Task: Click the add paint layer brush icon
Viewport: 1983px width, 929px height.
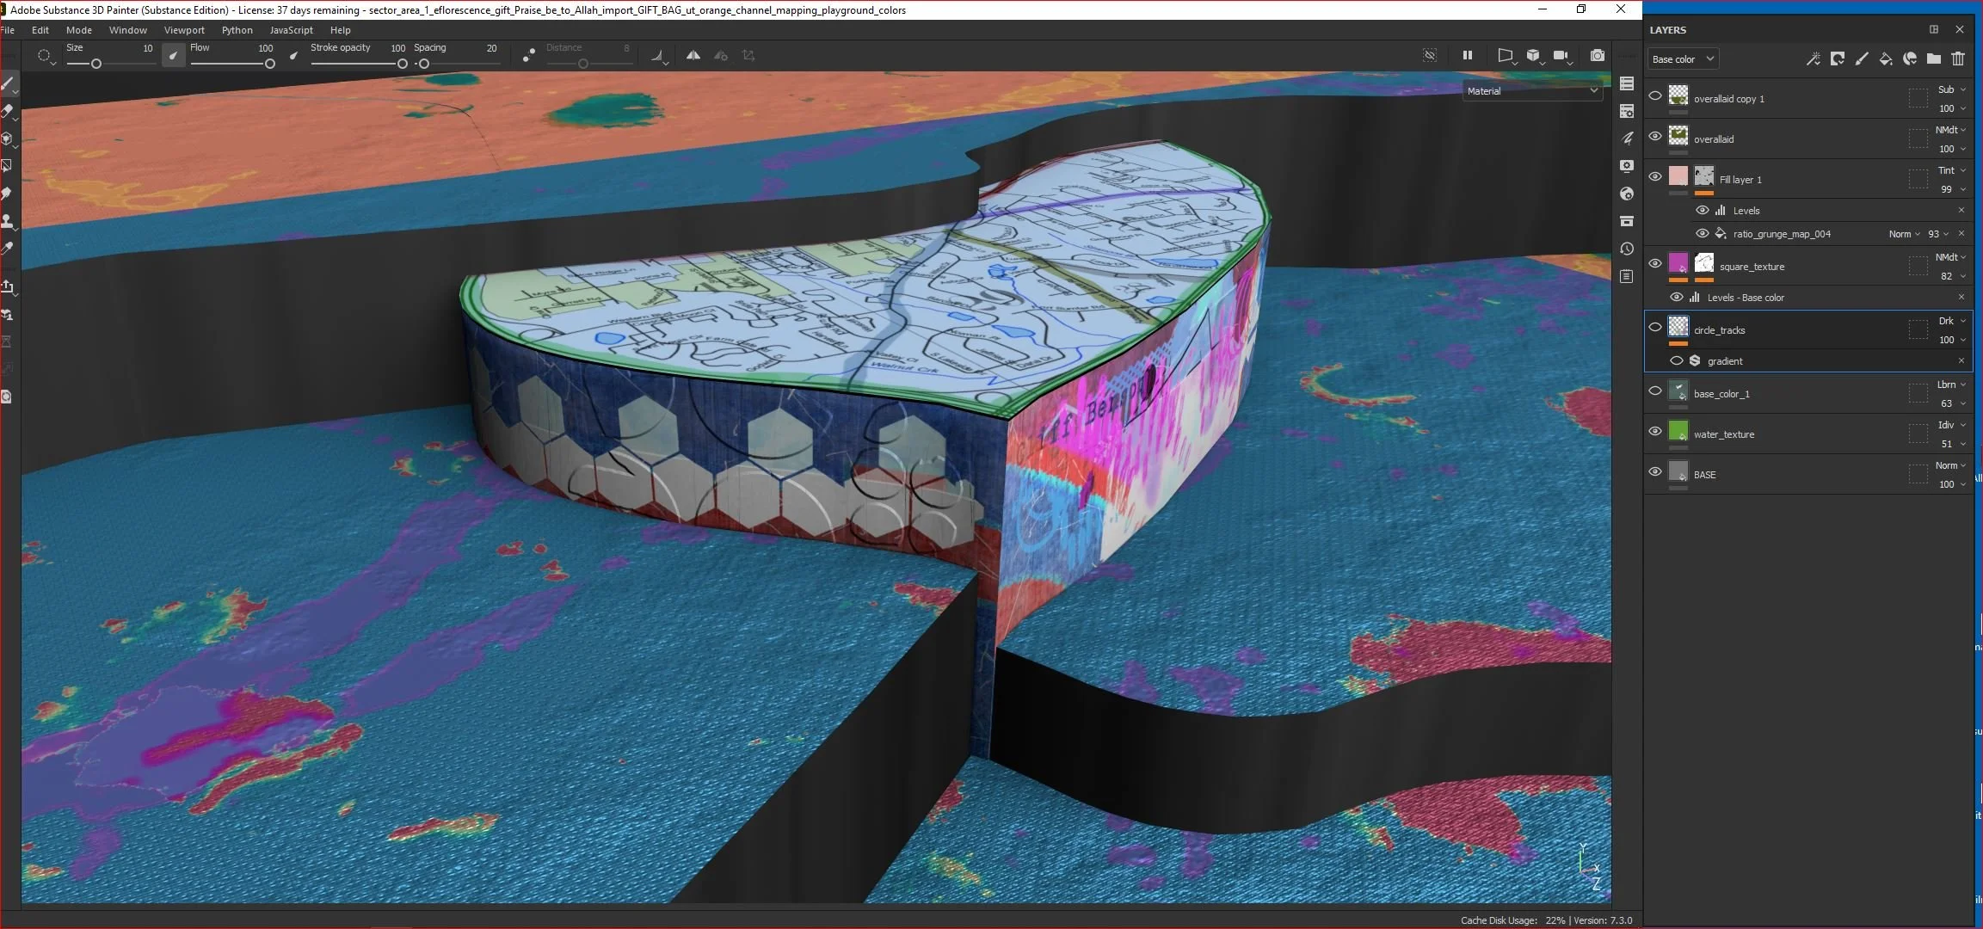Action: (x=1862, y=59)
